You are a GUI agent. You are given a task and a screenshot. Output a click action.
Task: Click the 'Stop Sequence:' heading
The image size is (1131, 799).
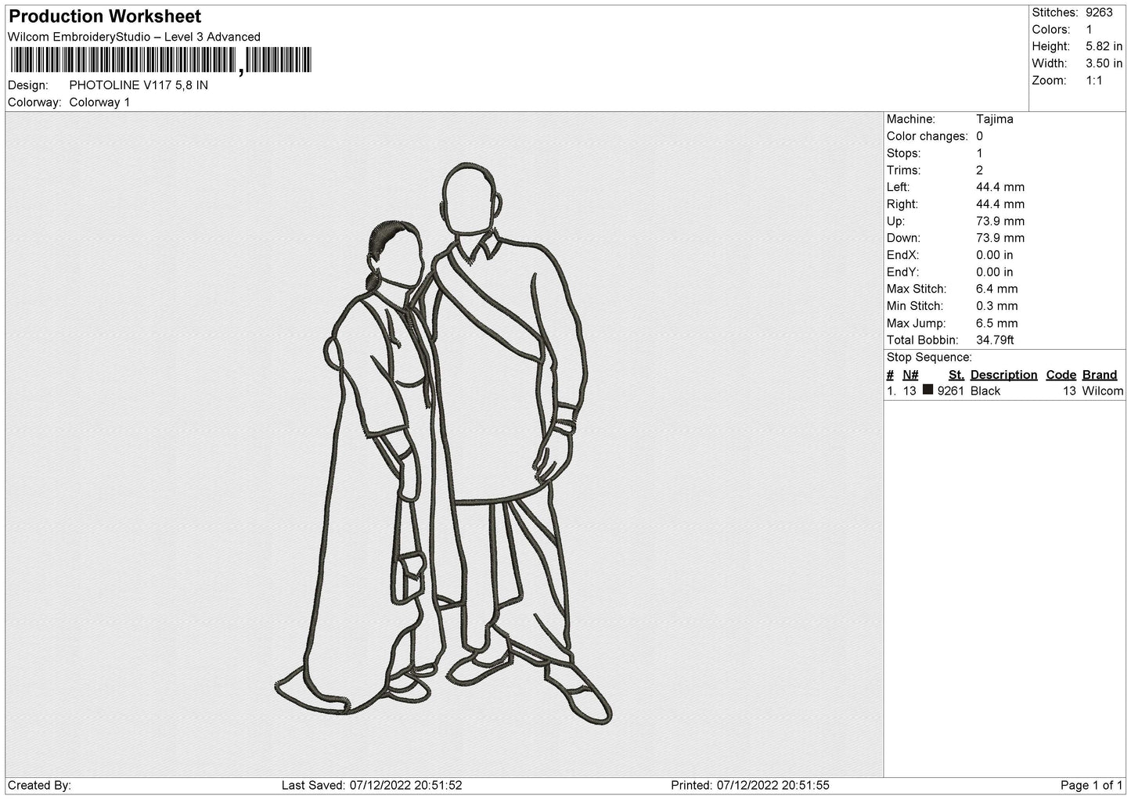coord(929,358)
